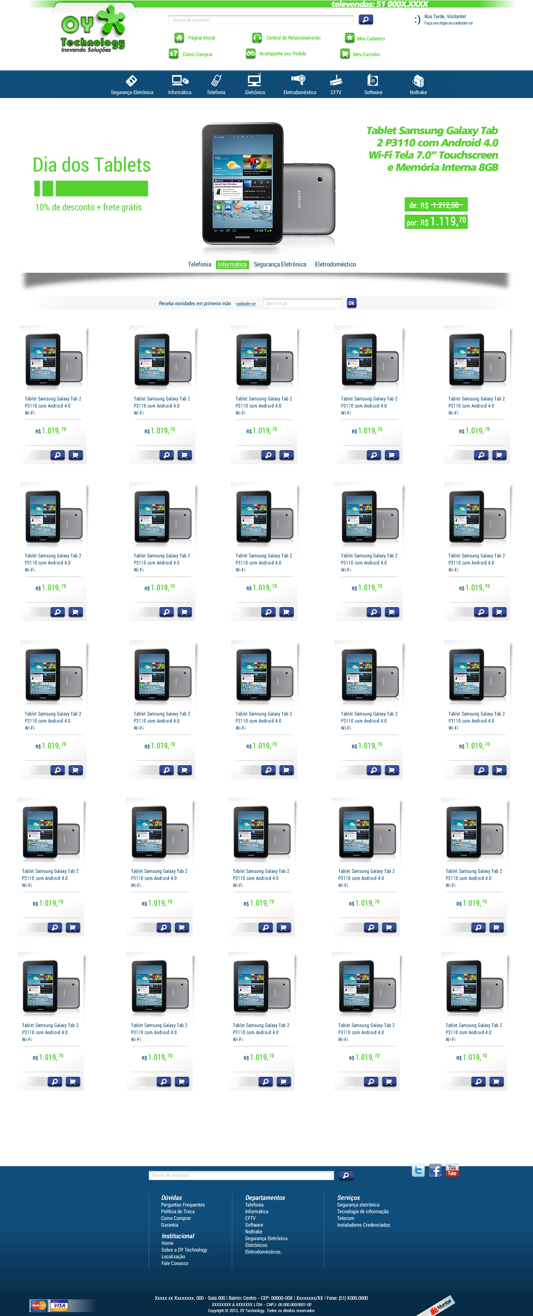533x1316 pixels.
Task: Click the Seu e-mail input field
Action: tap(302, 304)
